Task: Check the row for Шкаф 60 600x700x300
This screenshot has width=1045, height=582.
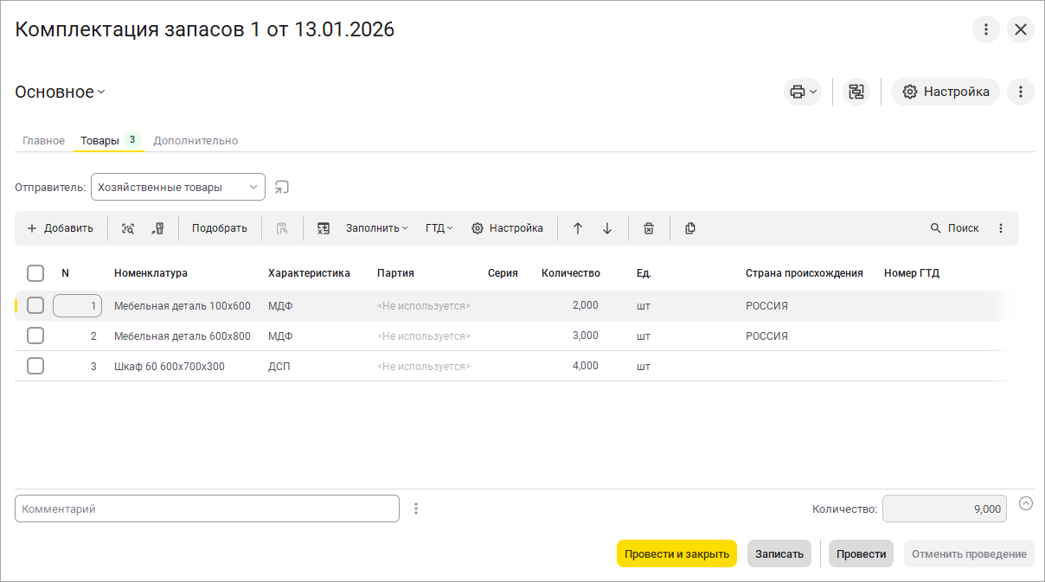Action: click(x=35, y=366)
